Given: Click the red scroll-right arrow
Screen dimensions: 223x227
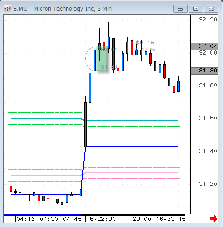Looking at the screenshot, I should coord(214,219).
